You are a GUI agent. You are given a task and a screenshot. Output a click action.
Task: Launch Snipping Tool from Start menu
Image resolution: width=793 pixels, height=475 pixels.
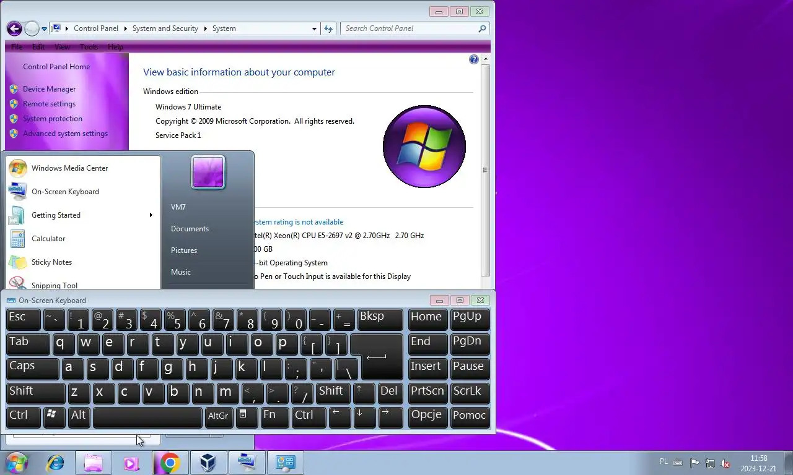(82, 283)
